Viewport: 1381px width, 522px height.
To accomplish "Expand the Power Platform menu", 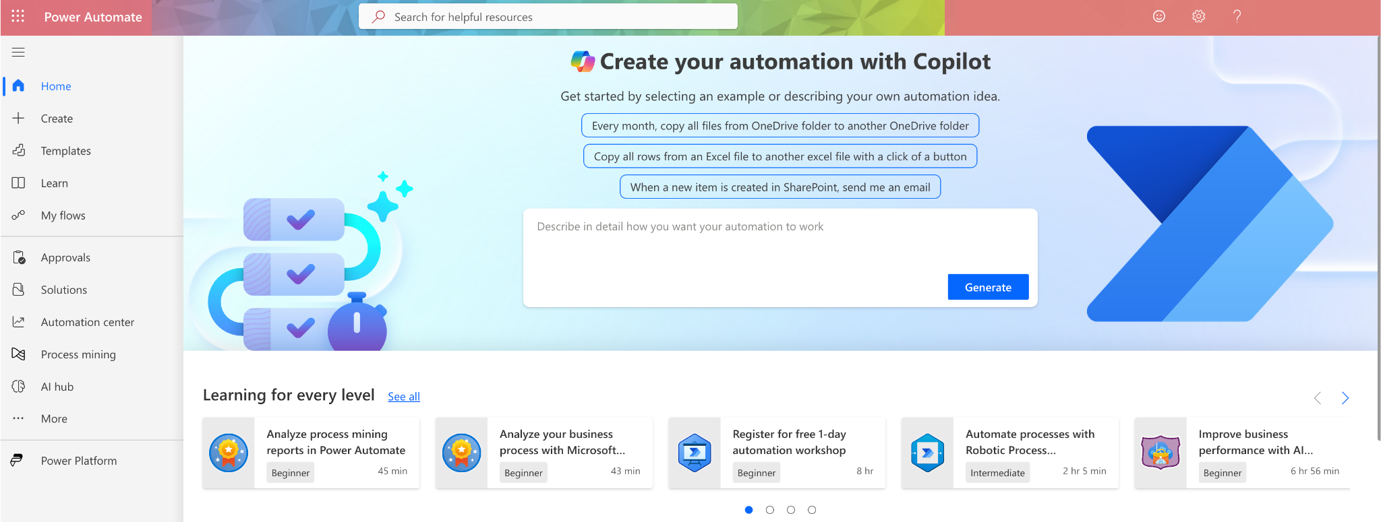I will 79,461.
